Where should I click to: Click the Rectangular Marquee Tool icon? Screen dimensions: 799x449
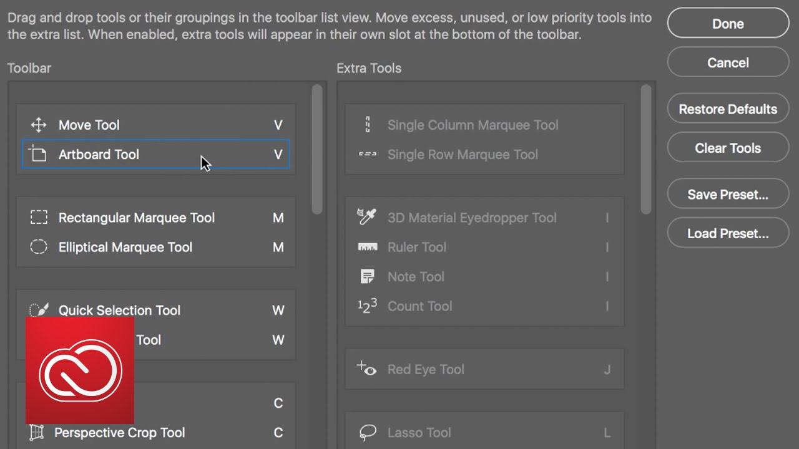39,218
